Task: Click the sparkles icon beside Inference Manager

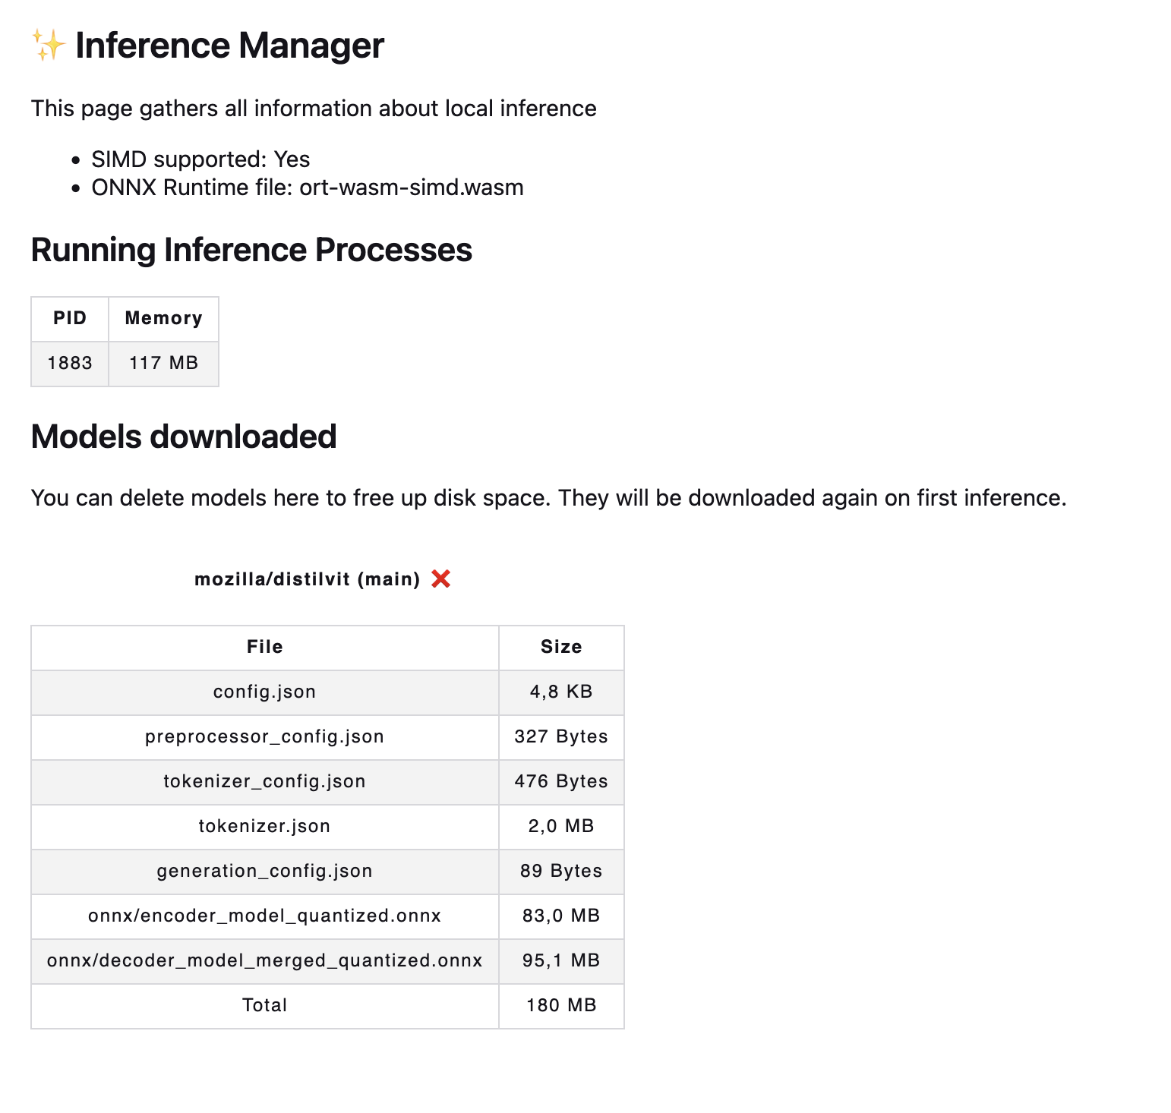Action: (x=49, y=46)
